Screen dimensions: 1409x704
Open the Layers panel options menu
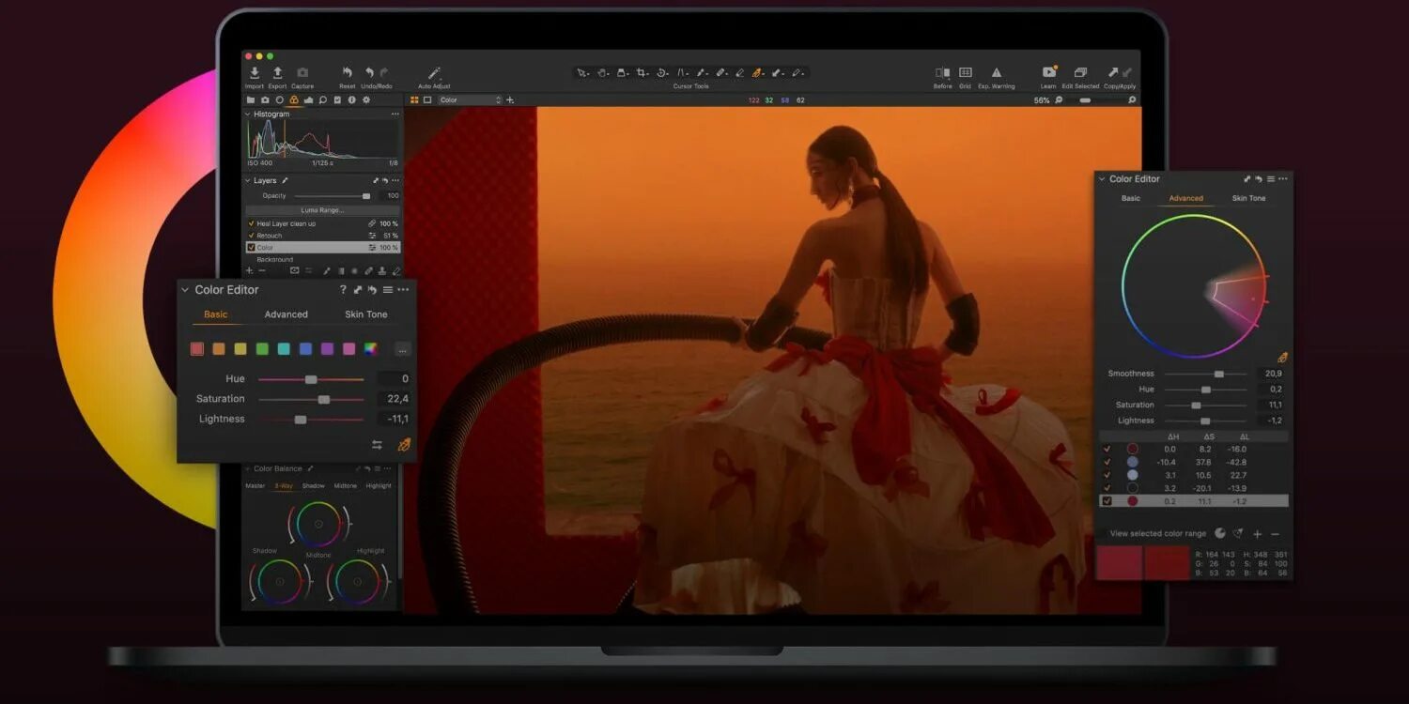point(395,180)
